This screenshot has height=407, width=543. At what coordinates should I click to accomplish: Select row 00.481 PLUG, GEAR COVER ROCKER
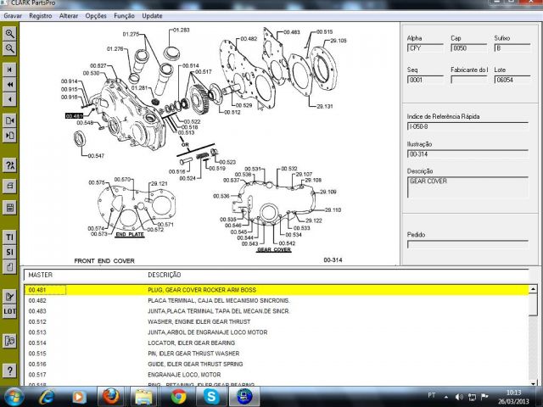pos(277,290)
